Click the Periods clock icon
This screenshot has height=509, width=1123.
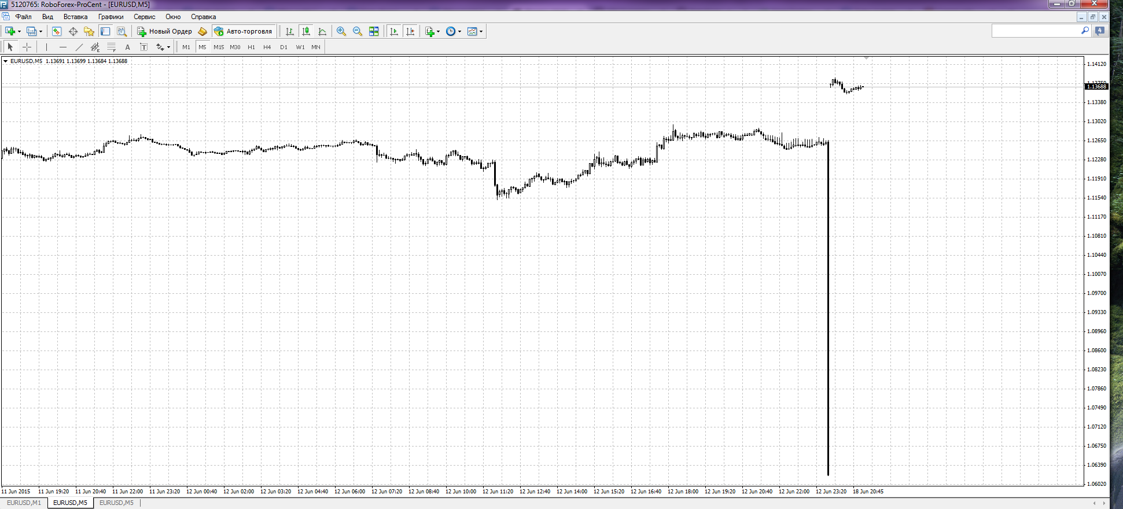click(x=451, y=31)
